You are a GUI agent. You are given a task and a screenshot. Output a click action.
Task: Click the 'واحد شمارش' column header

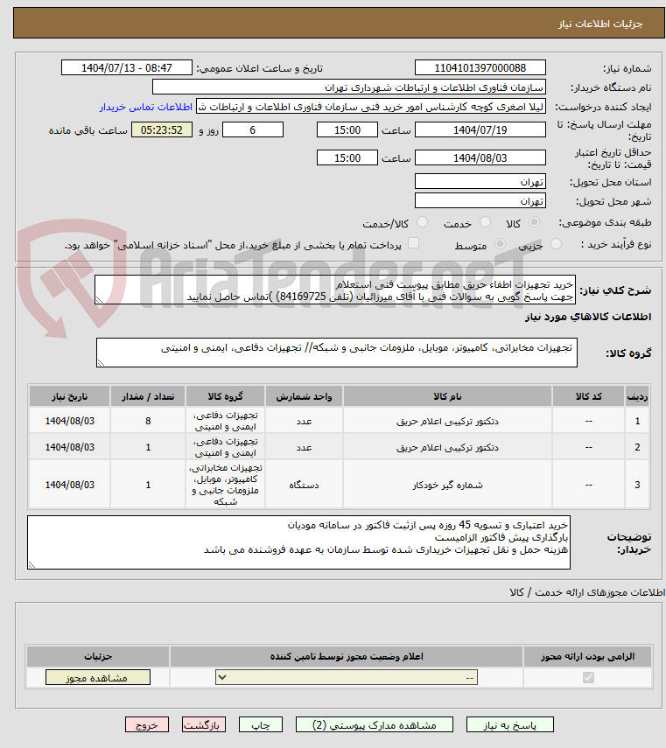[304, 396]
